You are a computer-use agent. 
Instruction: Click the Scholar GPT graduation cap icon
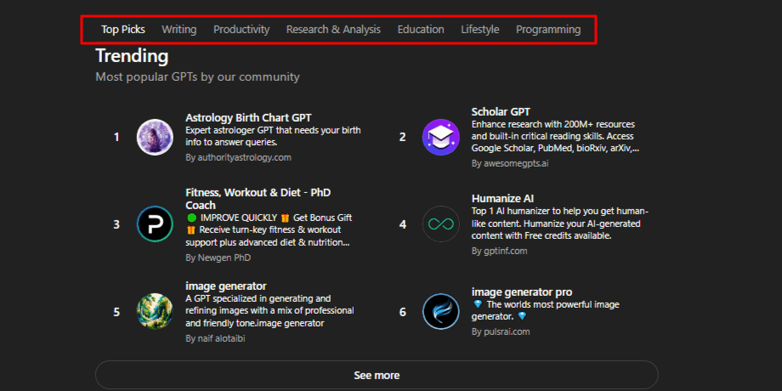point(440,137)
